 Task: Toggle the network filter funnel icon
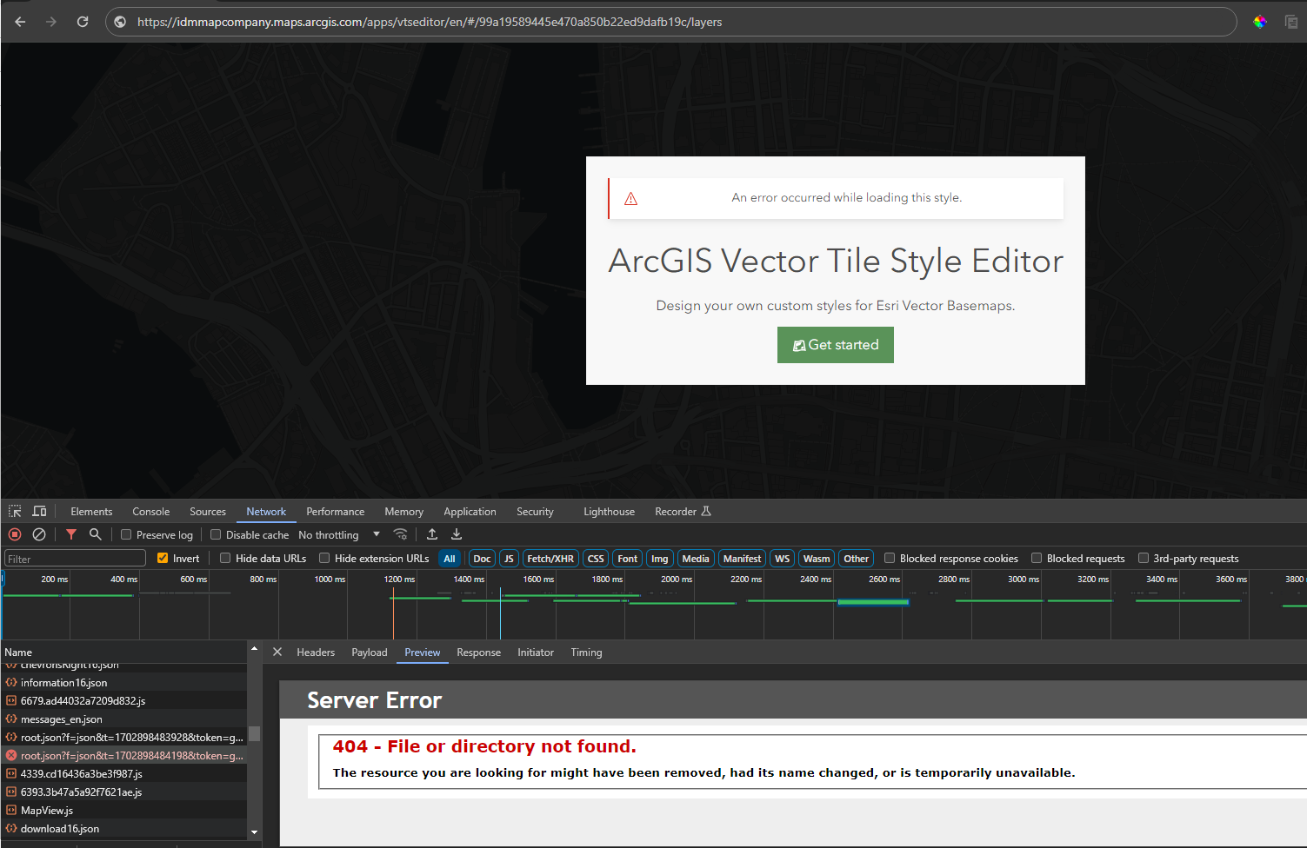click(x=71, y=534)
